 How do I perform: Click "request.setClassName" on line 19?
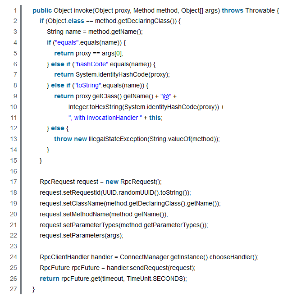click(71, 203)
